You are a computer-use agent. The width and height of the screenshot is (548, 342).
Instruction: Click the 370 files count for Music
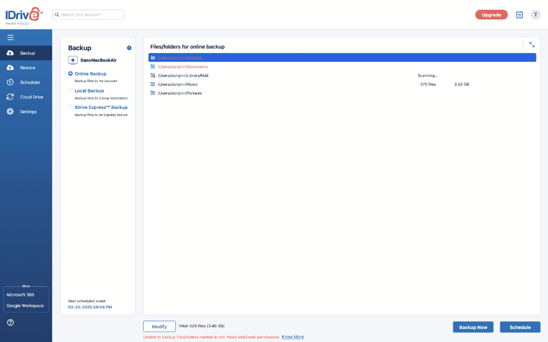(x=428, y=84)
